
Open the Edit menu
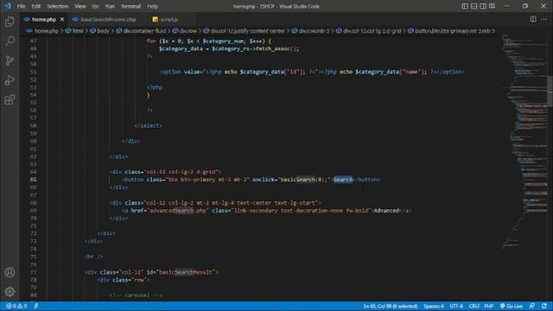click(x=36, y=6)
